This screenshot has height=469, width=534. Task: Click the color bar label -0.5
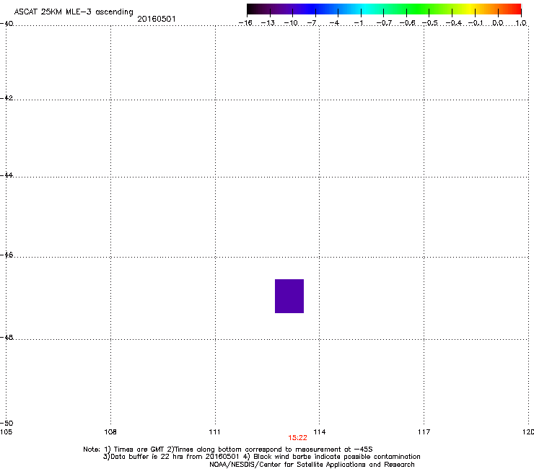click(x=430, y=23)
